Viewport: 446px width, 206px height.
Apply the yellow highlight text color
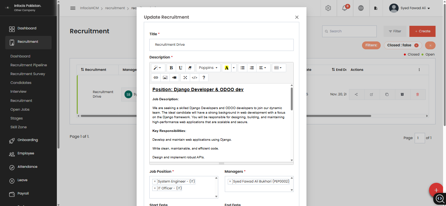click(226, 68)
